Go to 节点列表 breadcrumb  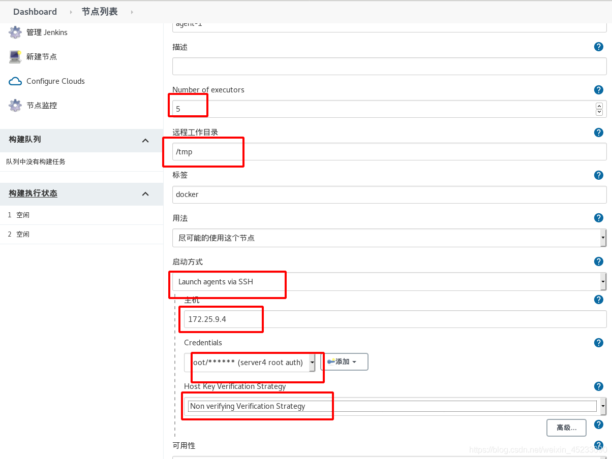pos(100,12)
